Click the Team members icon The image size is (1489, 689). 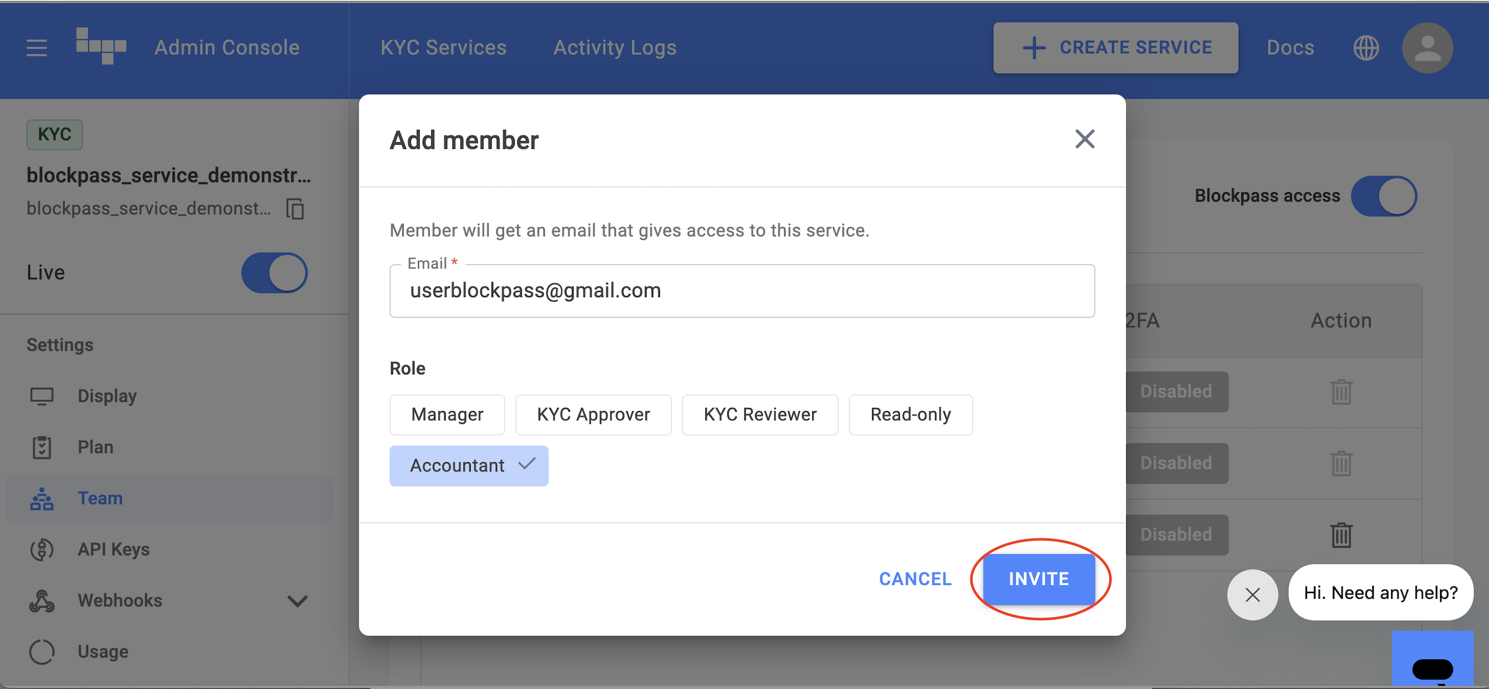(x=42, y=498)
